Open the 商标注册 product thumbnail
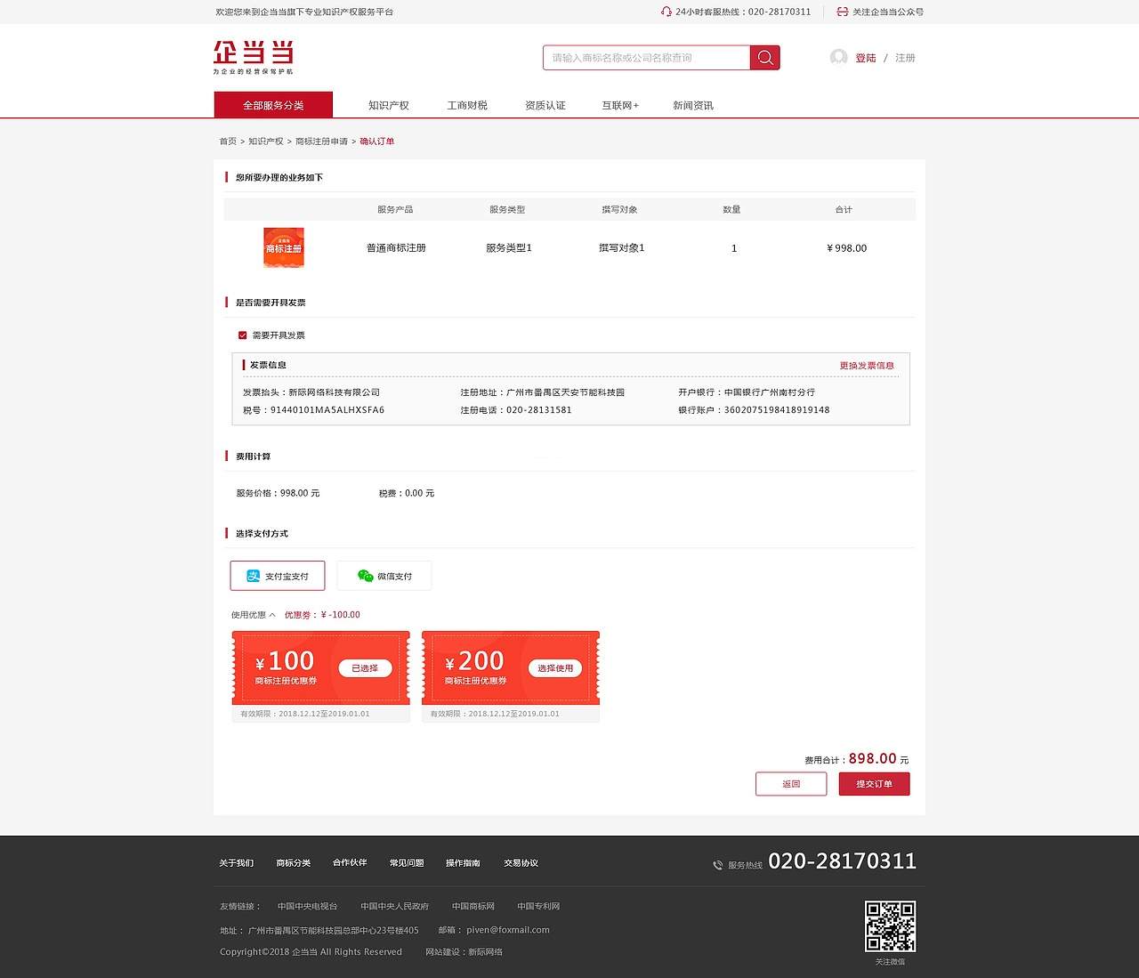 [284, 247]
